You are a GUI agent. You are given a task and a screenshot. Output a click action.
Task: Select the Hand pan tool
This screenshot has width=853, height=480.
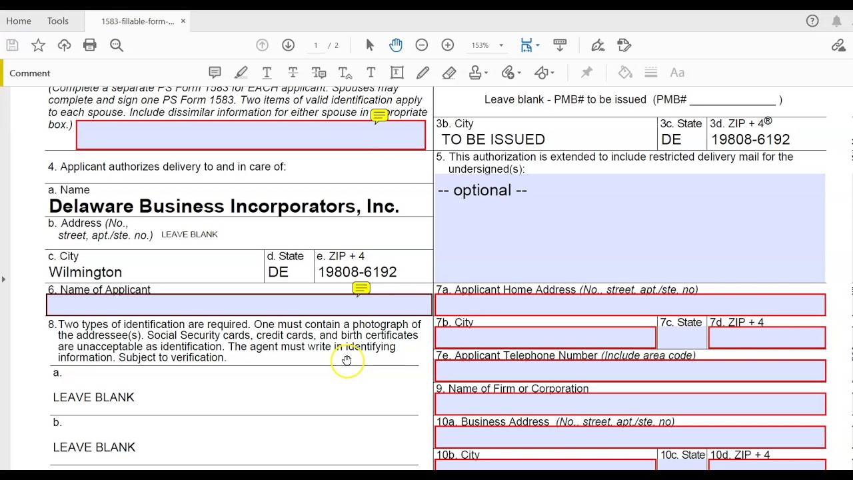(x=396, y=45)
